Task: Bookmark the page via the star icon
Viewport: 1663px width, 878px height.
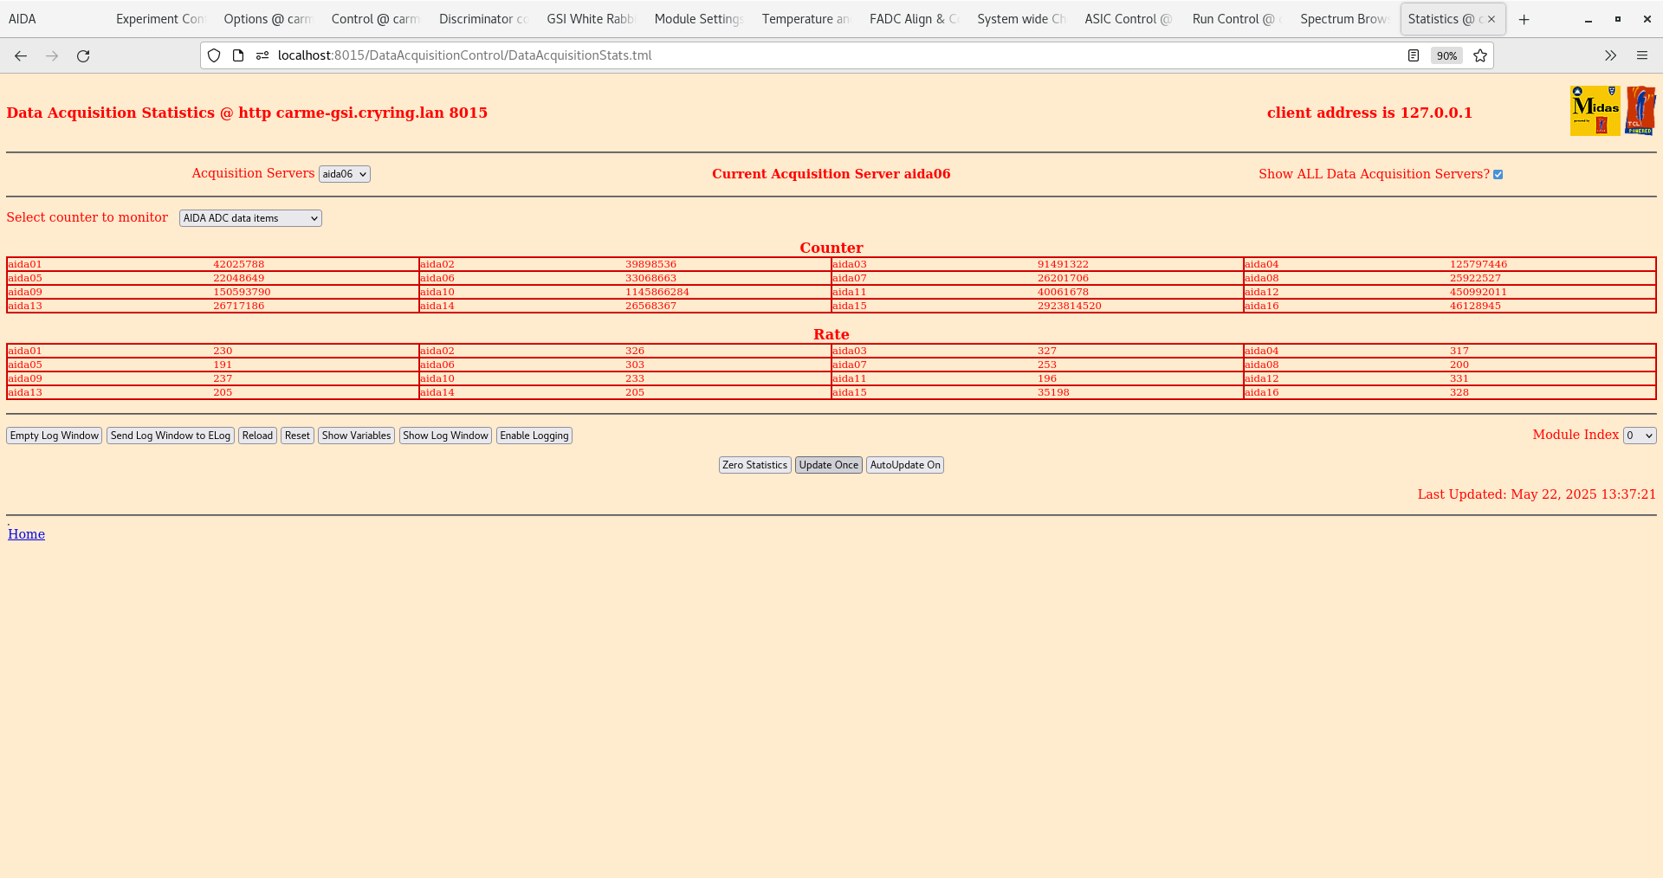Action: tap(1480, 55)
